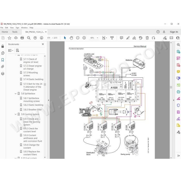Click the upload to cloud icon

tap(16, 38)
